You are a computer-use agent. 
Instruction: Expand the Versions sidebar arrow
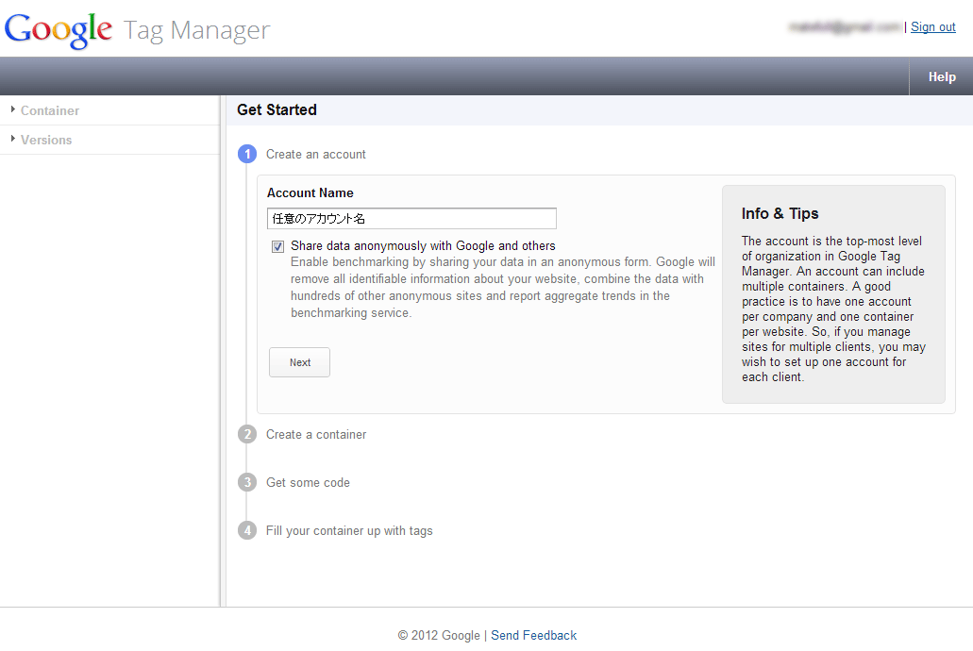(13, 139)
